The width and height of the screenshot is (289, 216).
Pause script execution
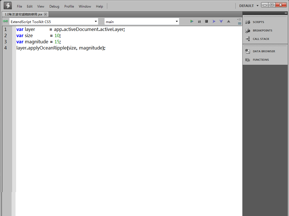click(x=199, y=21)
